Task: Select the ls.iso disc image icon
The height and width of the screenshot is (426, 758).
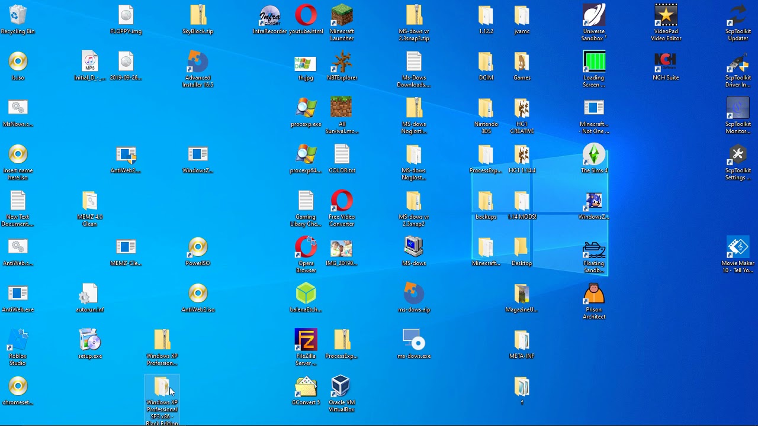Action: 18,62
